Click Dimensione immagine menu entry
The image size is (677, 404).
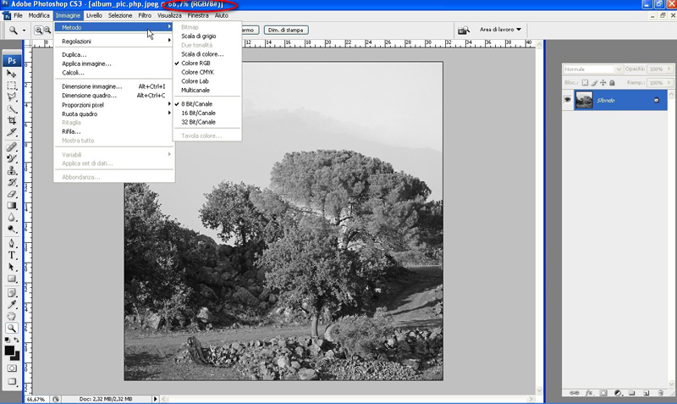click(91, 86)
